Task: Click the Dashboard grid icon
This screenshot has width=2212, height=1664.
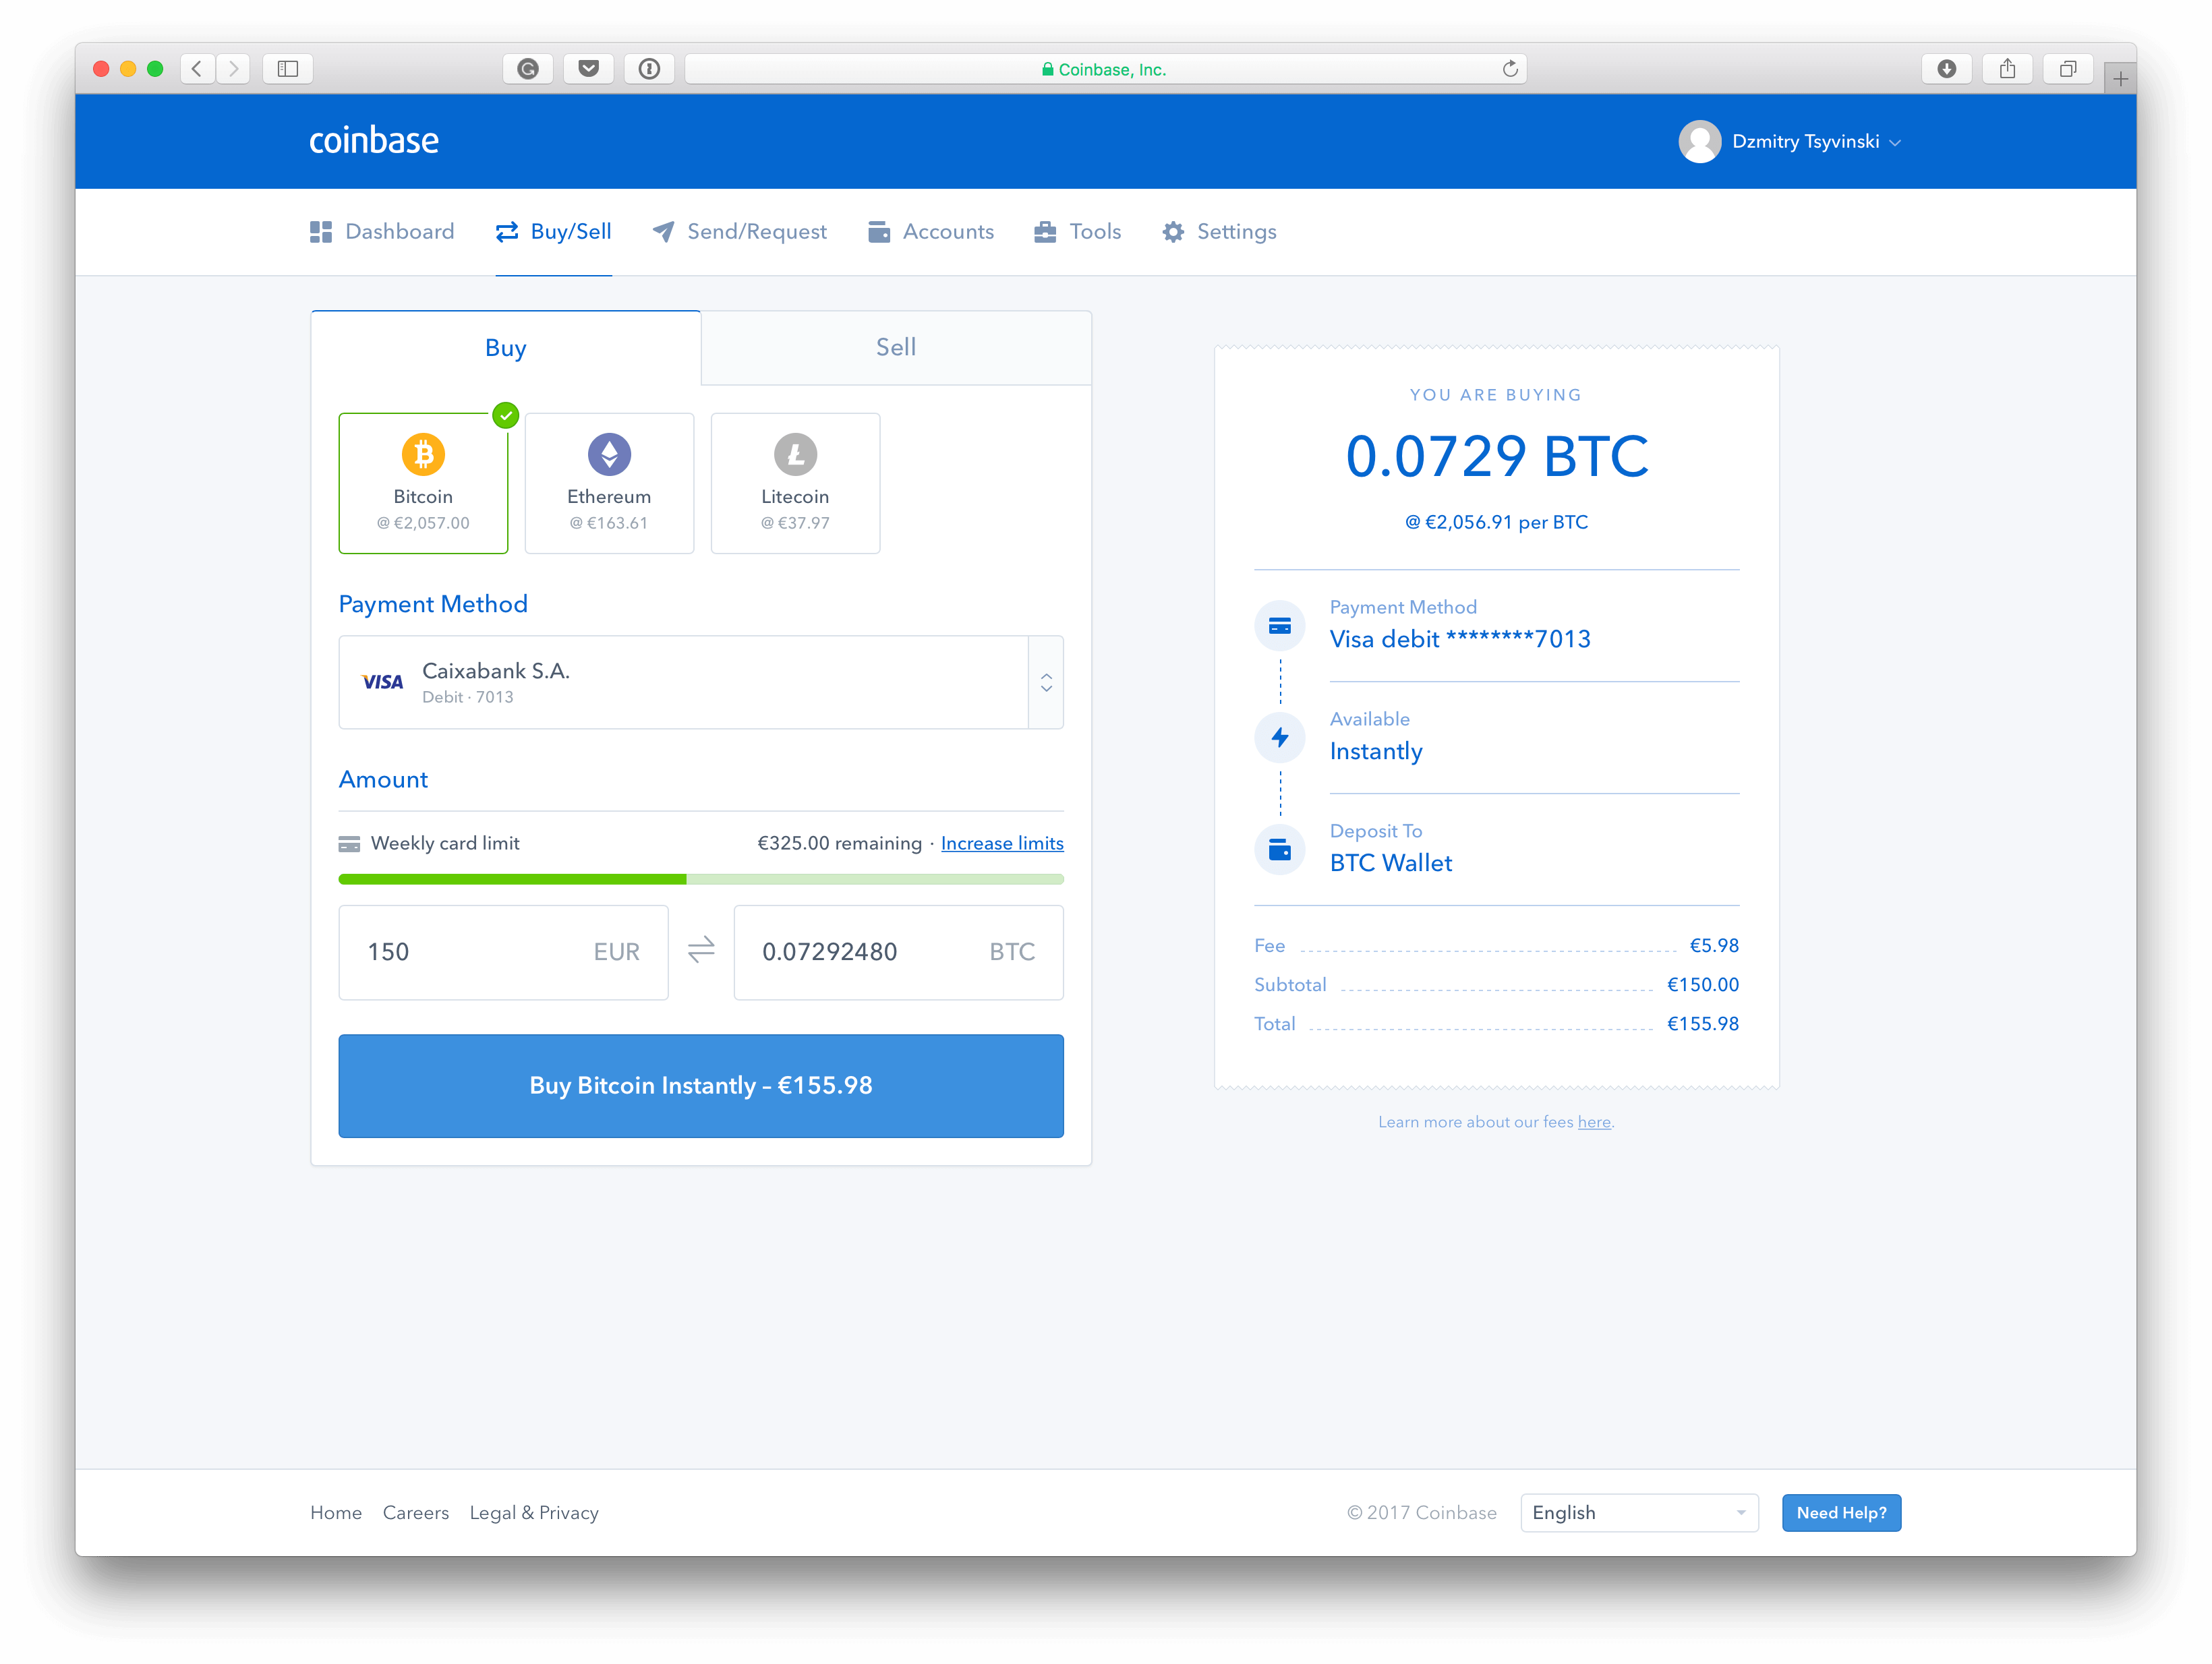Action: click(321, 232)
